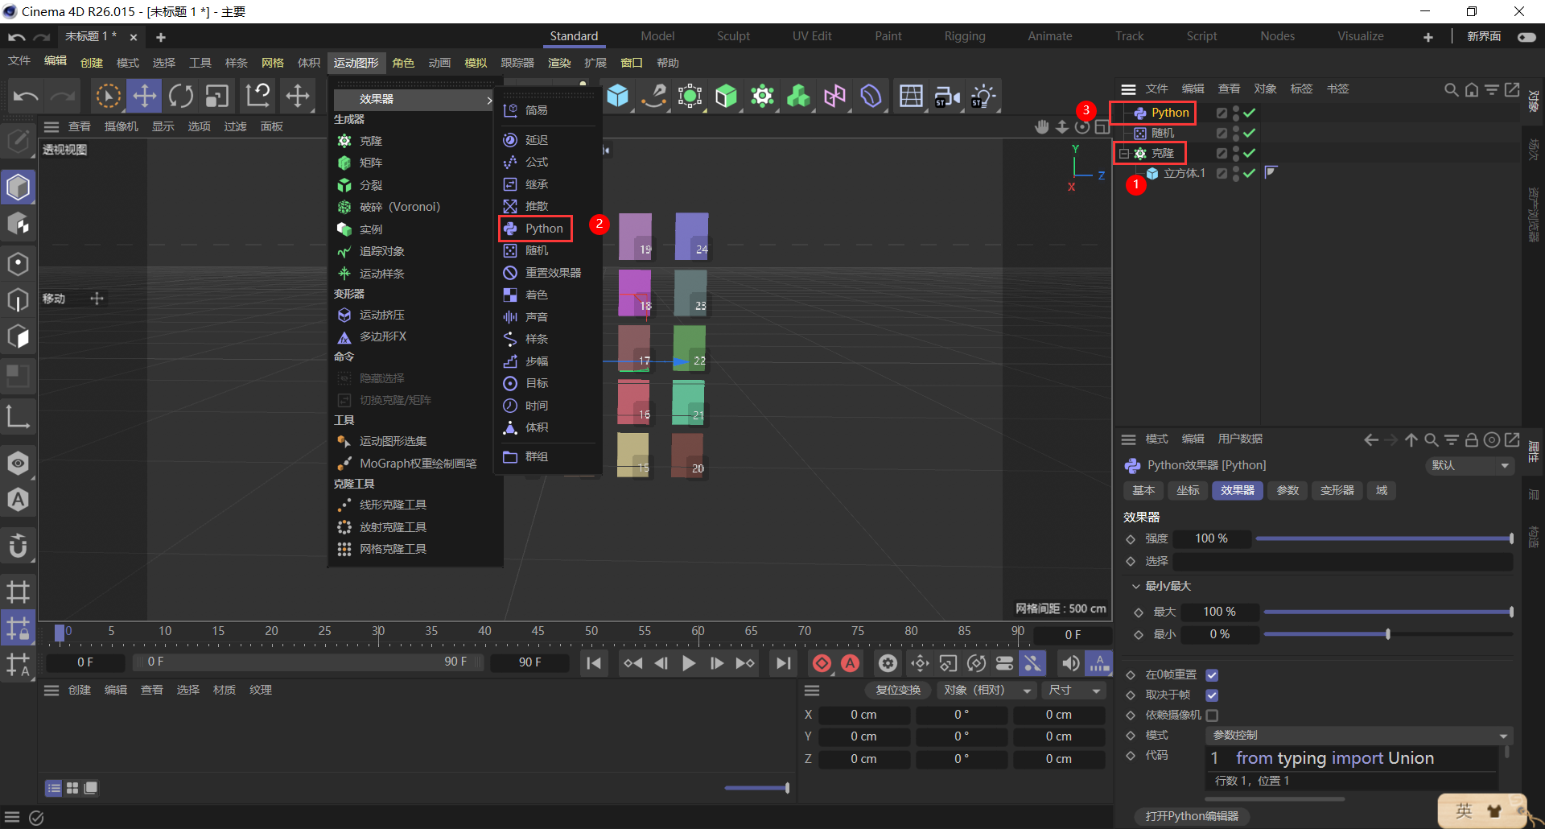This screenshot has width=1545, height=829.
Task: Select the 立方体.1 object in Object Manager
Action: [x=1184, y=173]
